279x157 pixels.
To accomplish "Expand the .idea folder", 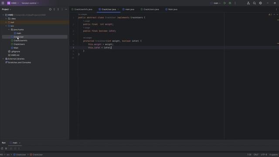I will coord(6,18).
